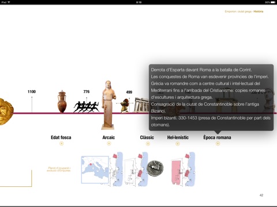This screenshot has width=277, height=207.
Task: Expand the Arcaic plus icon
Action: [109, 143]
